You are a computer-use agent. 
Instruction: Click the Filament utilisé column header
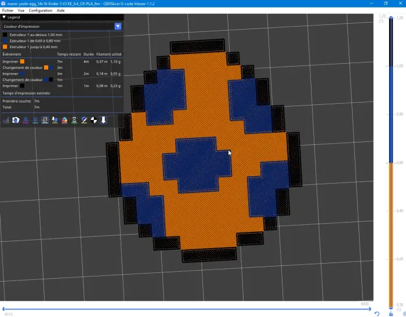pos(109,54)
